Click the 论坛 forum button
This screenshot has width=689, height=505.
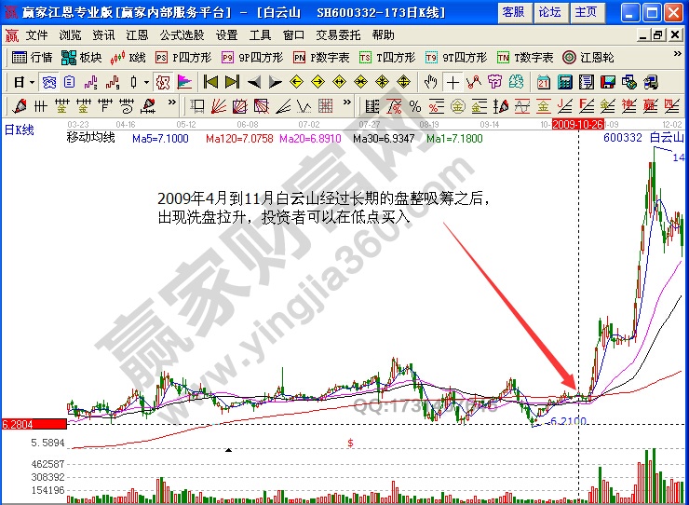pos(549,12)
